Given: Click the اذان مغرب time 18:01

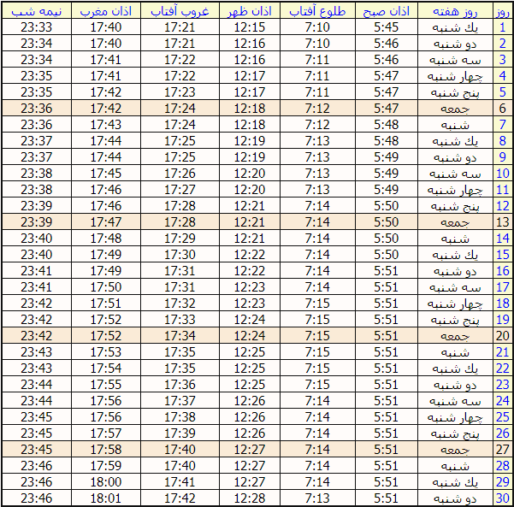Looking at the screenshot, I should pos(106,498).
